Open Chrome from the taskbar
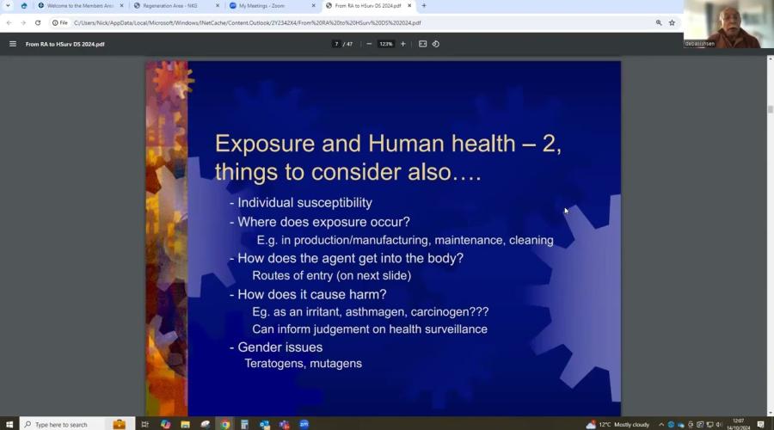The image size is (774, 430). pos(225,424)
